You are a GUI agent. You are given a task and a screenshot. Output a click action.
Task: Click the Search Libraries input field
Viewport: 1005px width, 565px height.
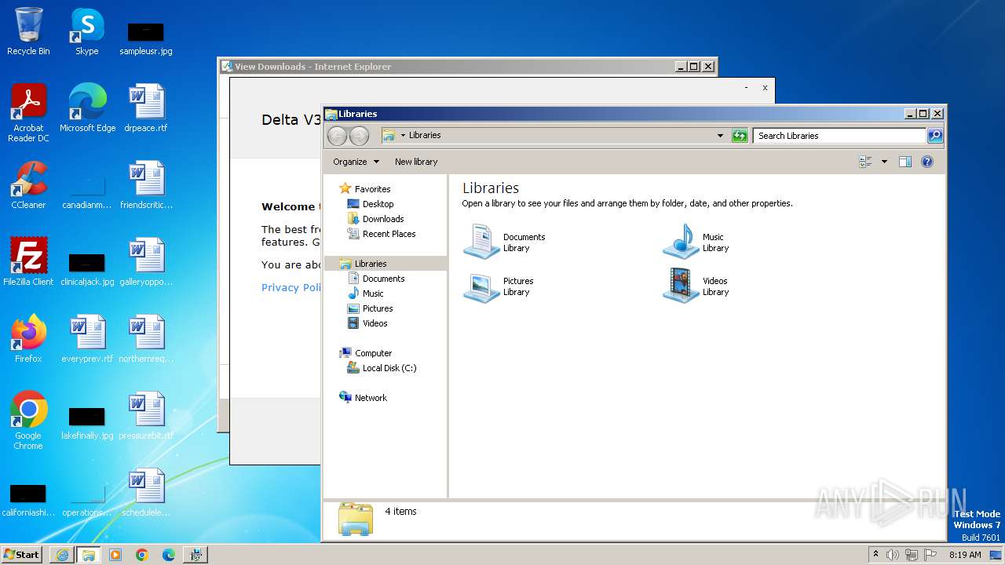pos(839,136)
